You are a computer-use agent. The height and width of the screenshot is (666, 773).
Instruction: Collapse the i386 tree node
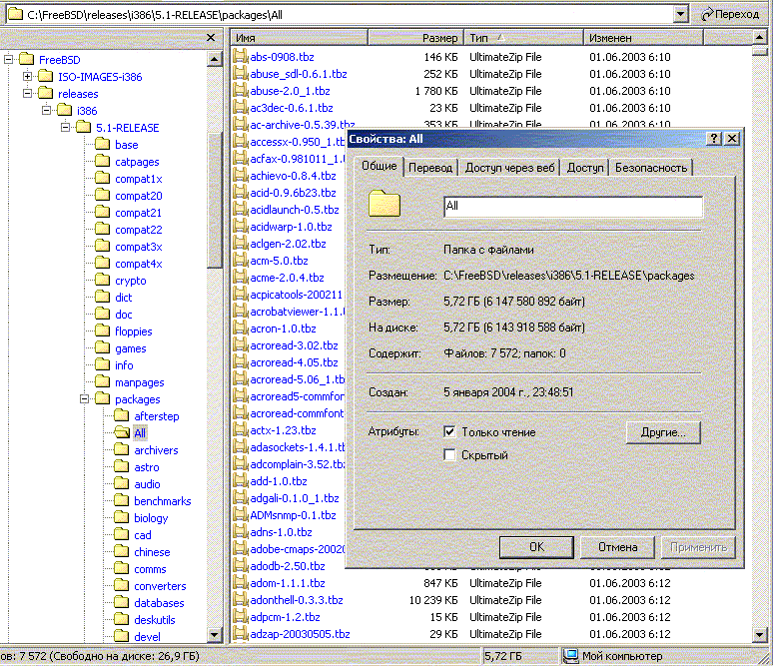(46, 111)
